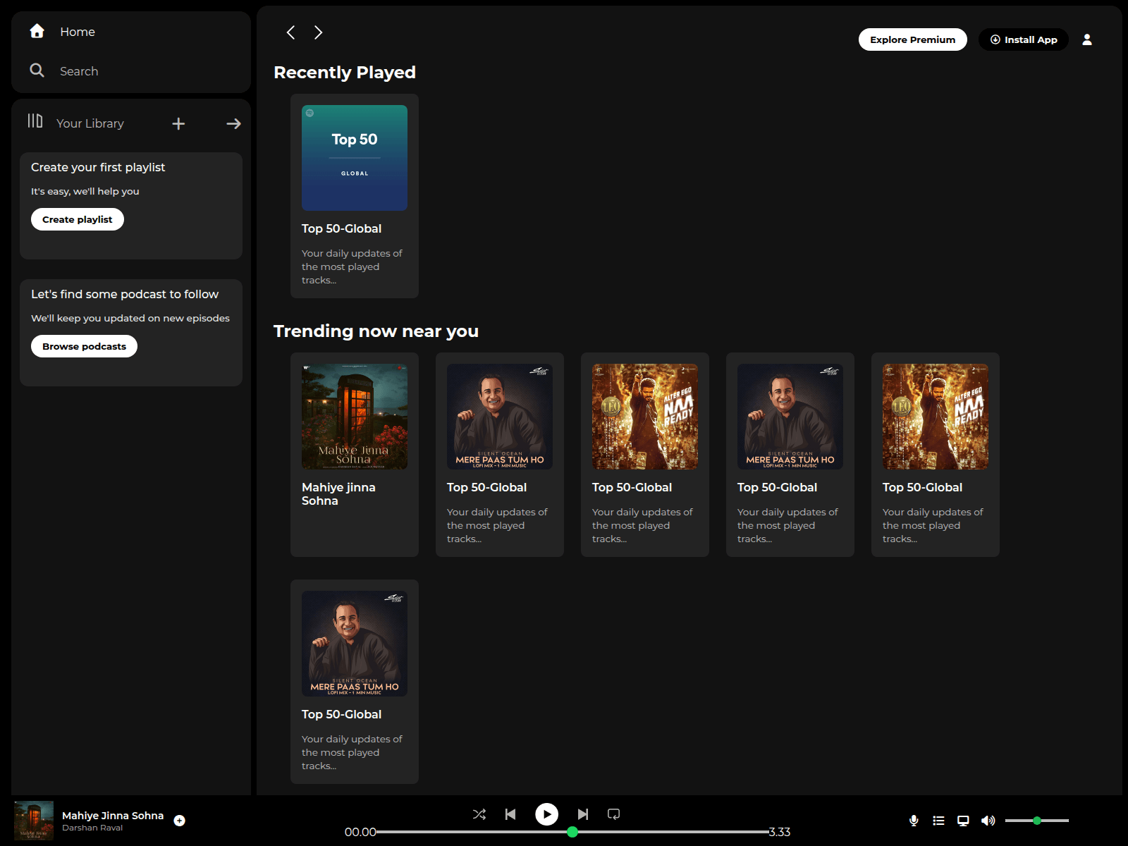Image resolution: width=1128 pixels, height=846 pixels.
Task: Skip to previous track
Action: 510,814
